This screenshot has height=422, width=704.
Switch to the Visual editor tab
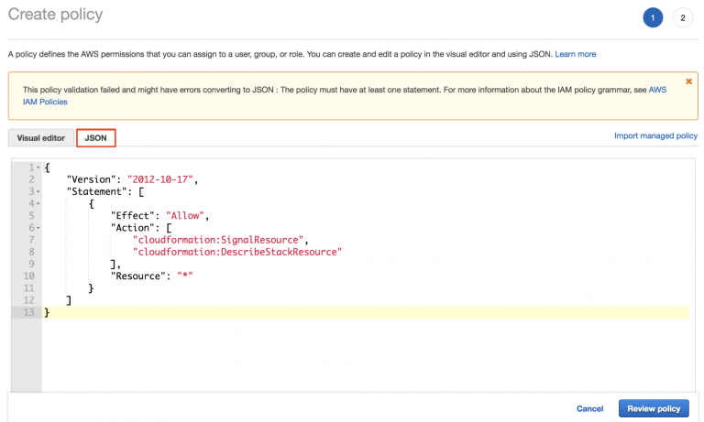[x=41, y=137]
